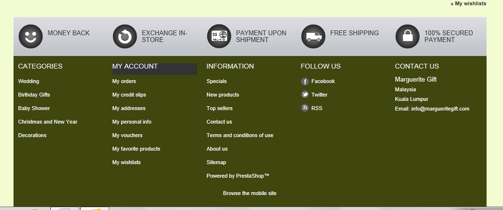Open the Christmas and New Year category
The width and height of the screenshot is (503, 210).
[x=47, y=122]
